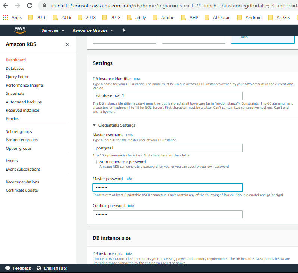Enable Auto generate a password checkbox
This screenshot has width=298, height=273.
95,162
